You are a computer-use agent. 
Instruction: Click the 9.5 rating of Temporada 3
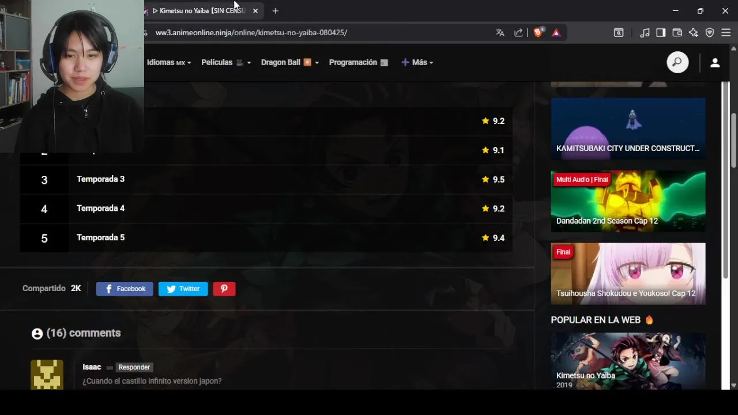click(x=493, y=179)
